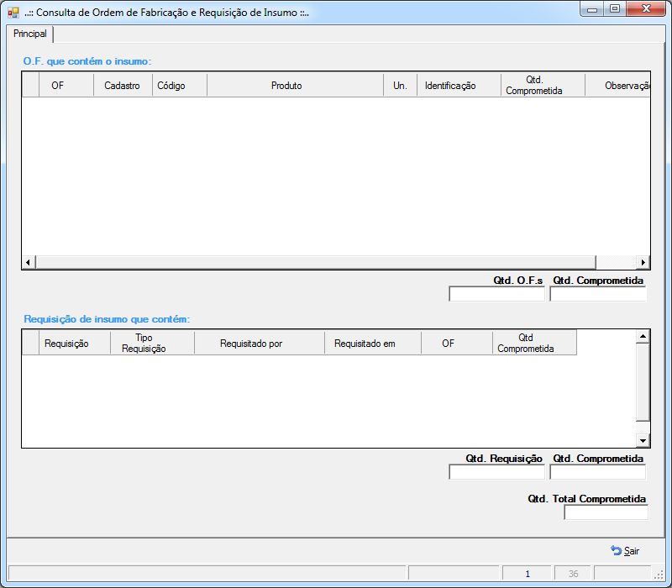Select the Principal tab
Image resolution: width=672 pixels, height=588 pixels.
(30, 34)
